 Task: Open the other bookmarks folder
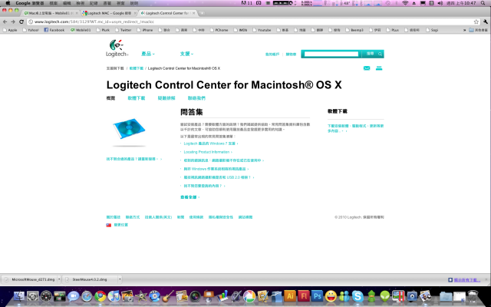pyautogui.click(x=478, y=30)
